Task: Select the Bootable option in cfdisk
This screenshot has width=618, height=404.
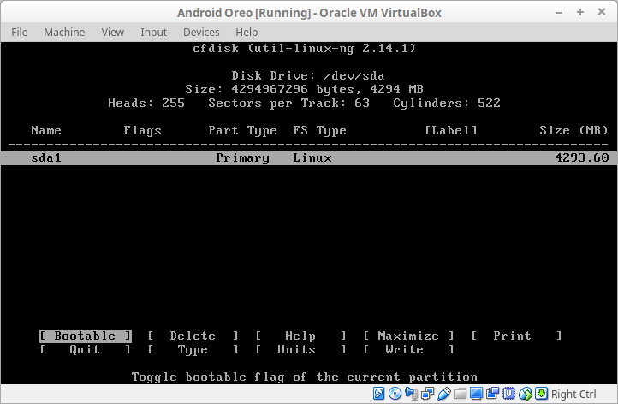Action: point(85,336)
